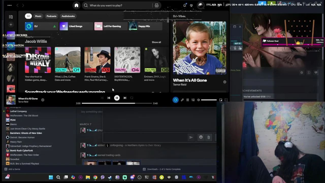
Task: Add song to Liked Songs in right panel
Action: click(x=224, y=82)
